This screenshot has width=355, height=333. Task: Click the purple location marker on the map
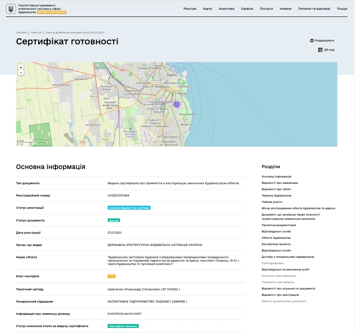pos(177,104)
